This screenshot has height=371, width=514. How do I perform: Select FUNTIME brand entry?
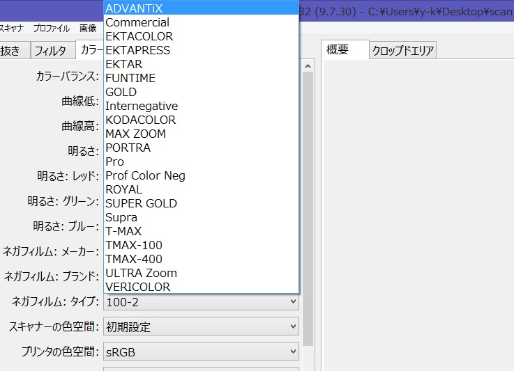202,78
